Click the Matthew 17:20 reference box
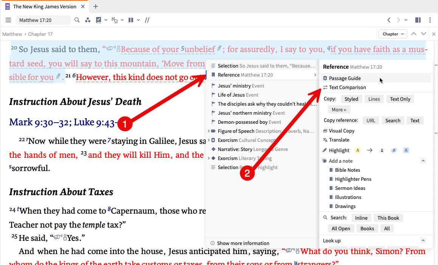Screen dimensions: 438x265 (43, 20)
